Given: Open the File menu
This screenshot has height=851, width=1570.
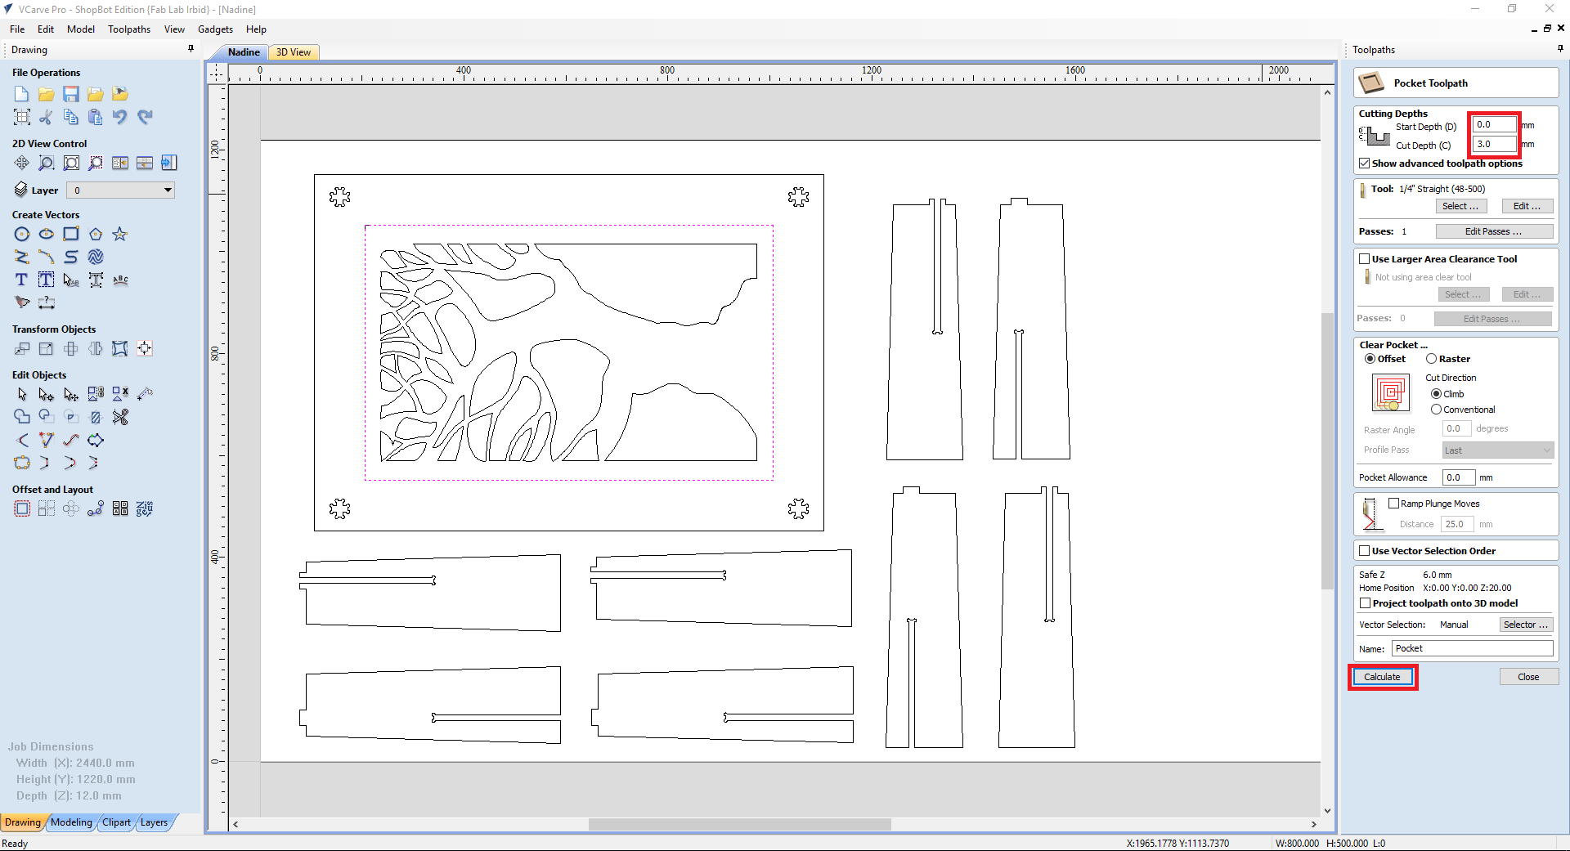Looking at the screenshot, I should tap(17, 29).
